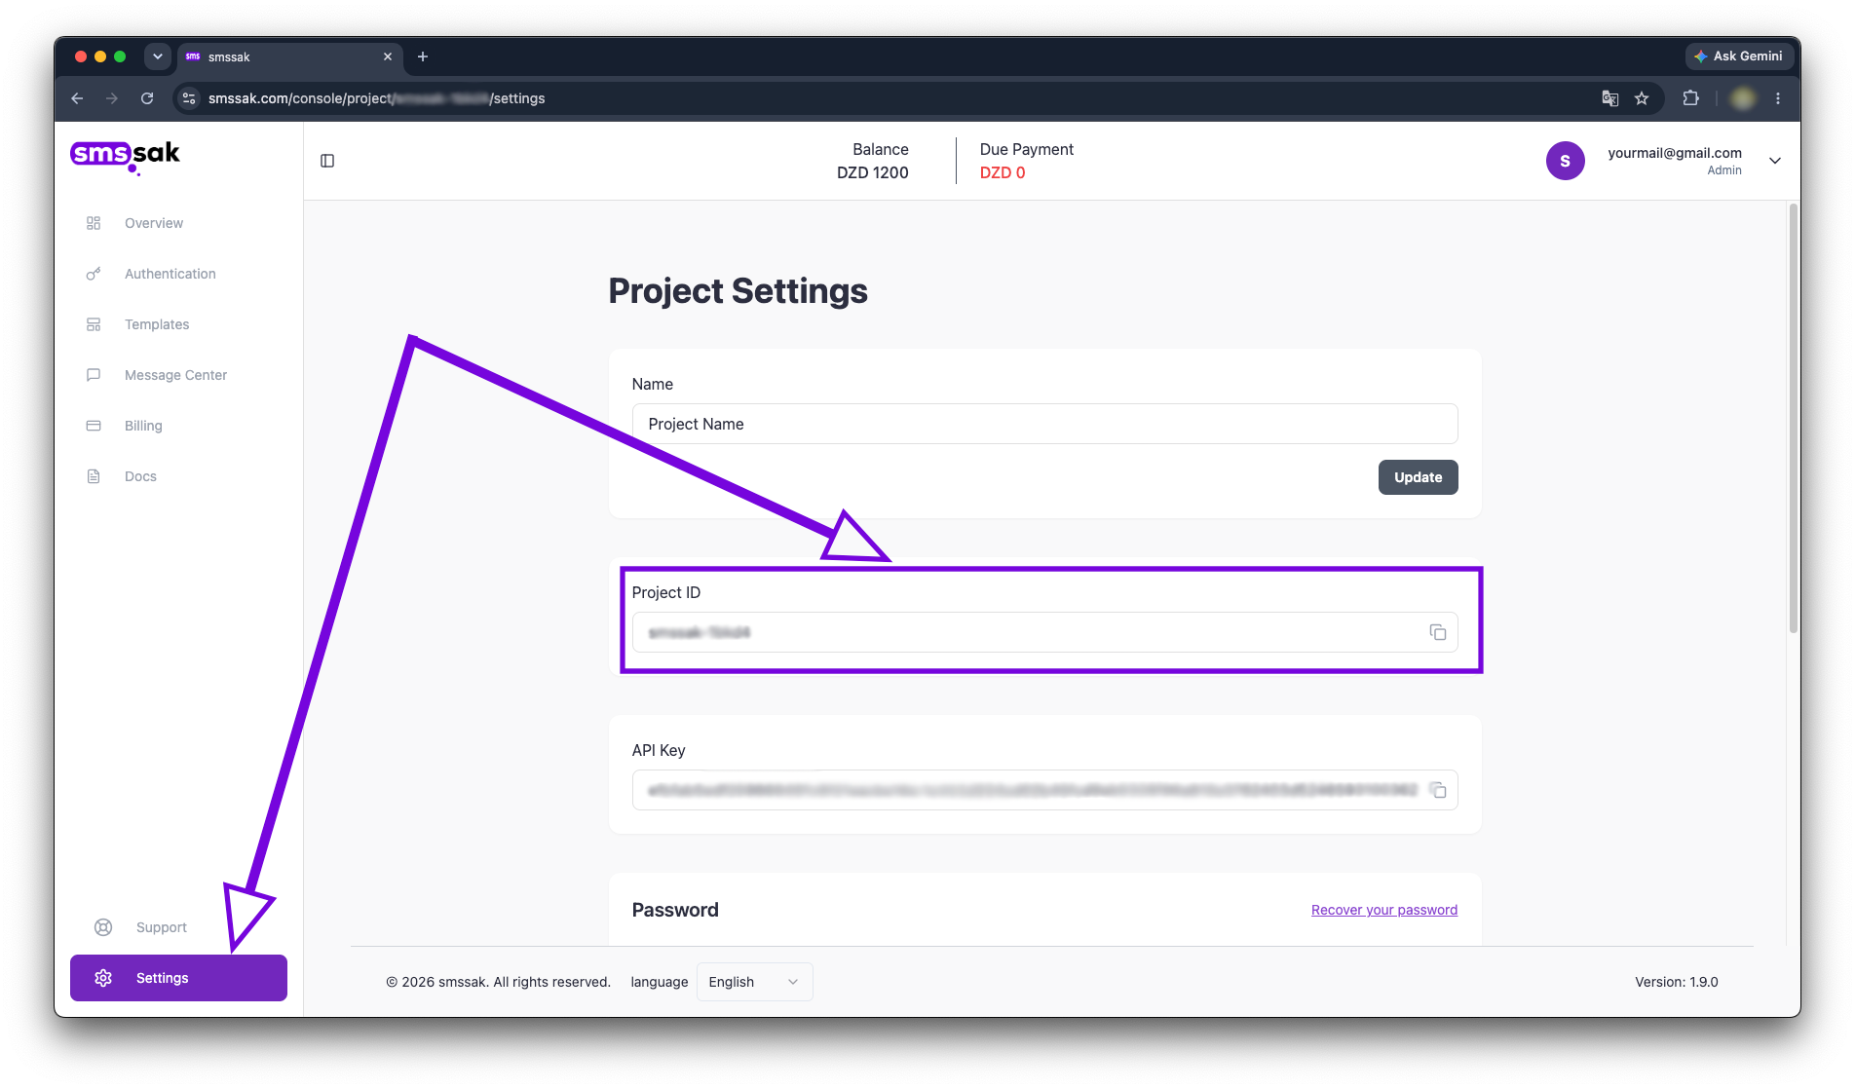This screenshot has width=1855, height=1089.
Task: Click the API Key field
Action: point(1044,790)
